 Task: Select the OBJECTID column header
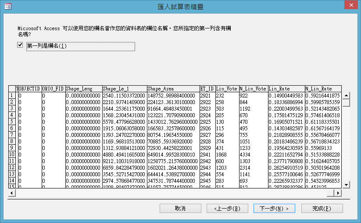coord(29,89)
